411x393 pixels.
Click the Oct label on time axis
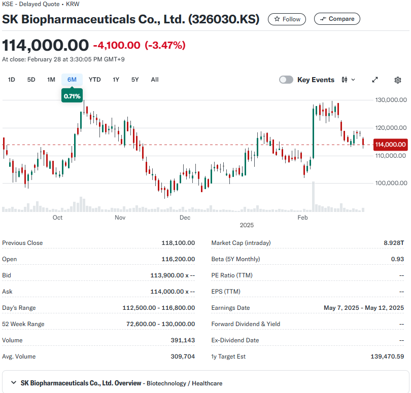57,218
